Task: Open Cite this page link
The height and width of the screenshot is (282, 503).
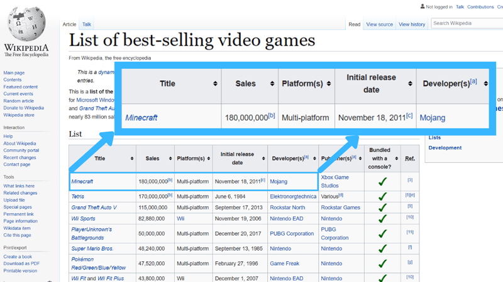Action: coord(18,236)
